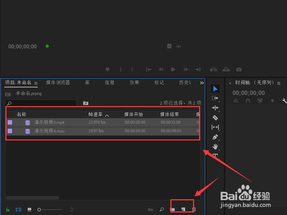Click Export Frame camera icon
Image resolution: width=287 pixels, height=215 pixels.
(x=239, y=70)
